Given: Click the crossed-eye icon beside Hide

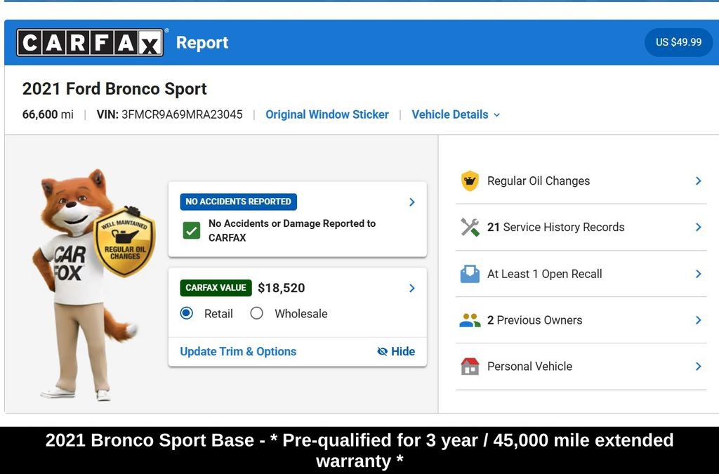Looking at the screenshot, I should [x=382, y=352].
